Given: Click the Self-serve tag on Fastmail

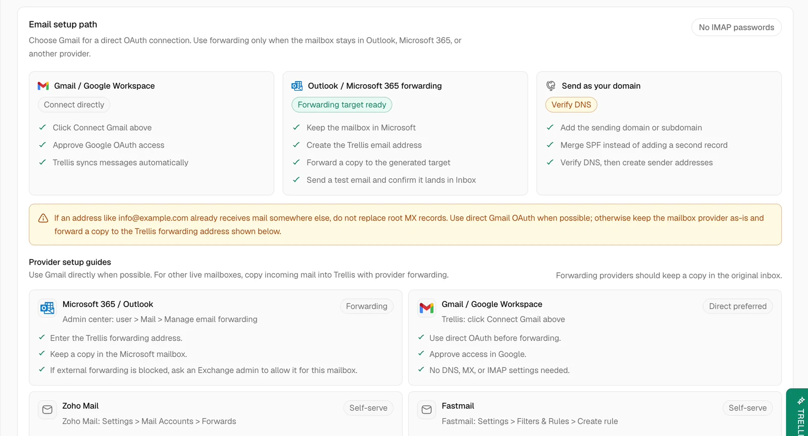Looking at the screenshot, I should pos(748,408).
